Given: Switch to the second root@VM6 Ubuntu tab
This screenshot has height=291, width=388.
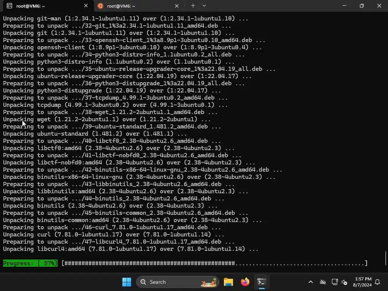Looking at the screenshot, I should [139, 6].
